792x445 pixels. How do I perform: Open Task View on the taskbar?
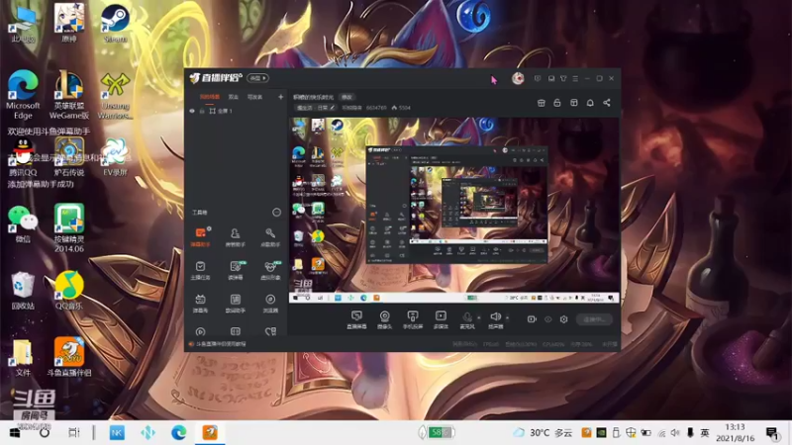[x=73, y=432]
